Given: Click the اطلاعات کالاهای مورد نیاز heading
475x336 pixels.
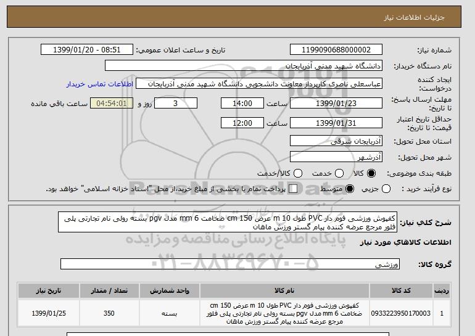Looking at the screenshot, I should tap(405, 242).
